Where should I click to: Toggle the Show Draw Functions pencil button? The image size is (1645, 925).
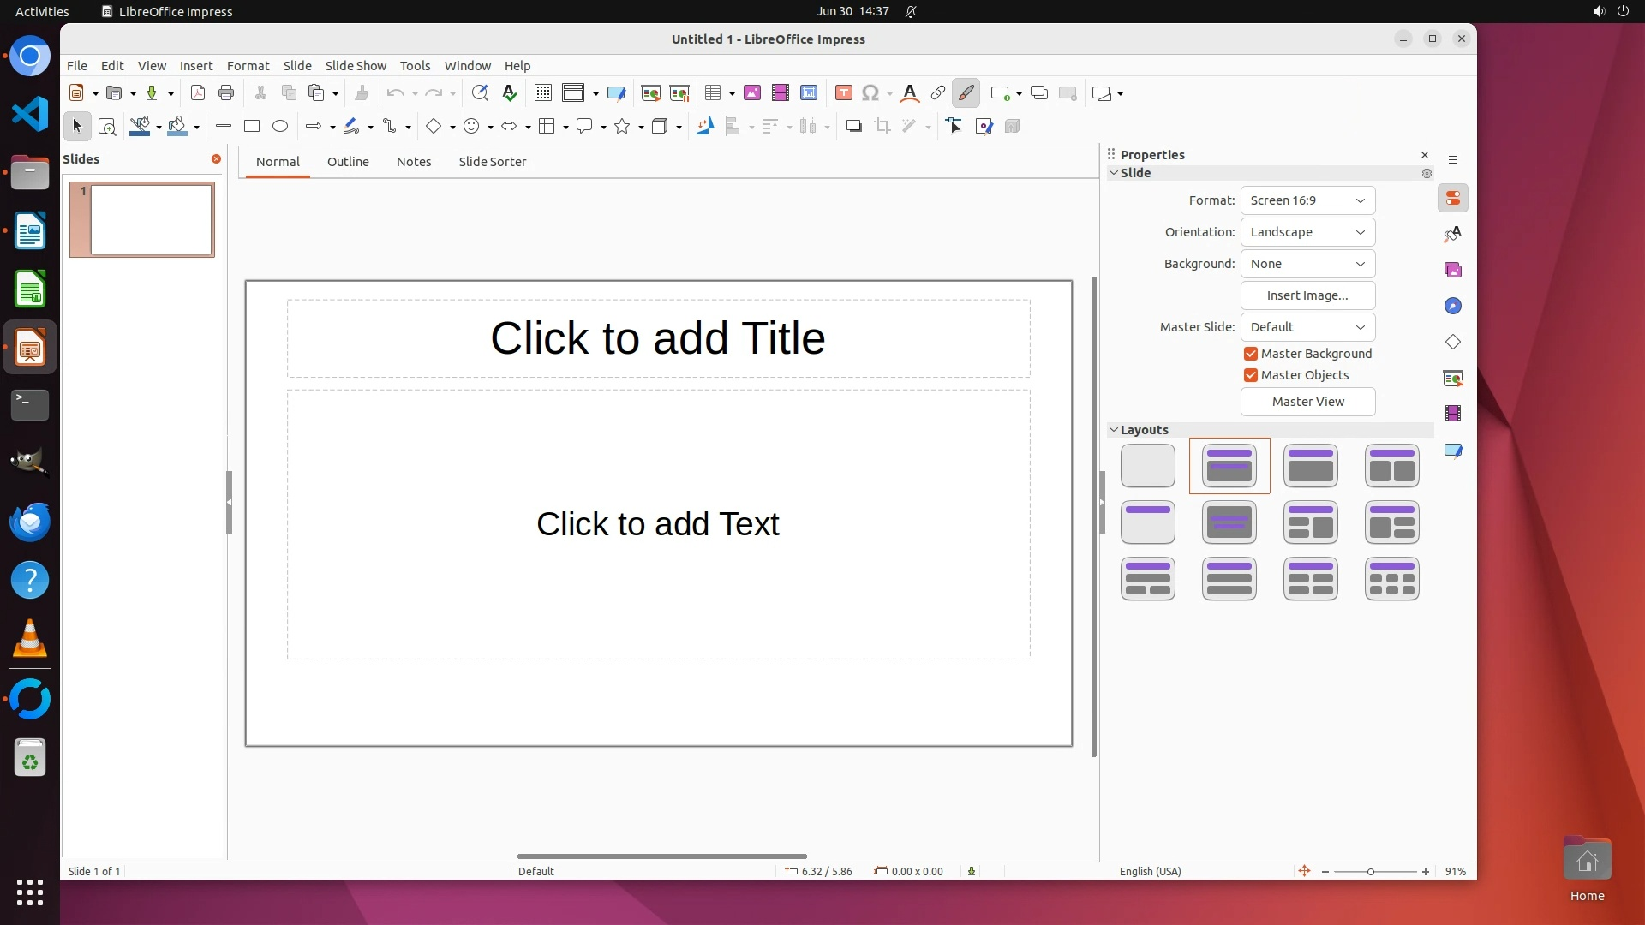[x=966, y=93]
